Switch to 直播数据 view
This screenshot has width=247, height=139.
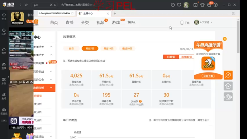[186, 57]
